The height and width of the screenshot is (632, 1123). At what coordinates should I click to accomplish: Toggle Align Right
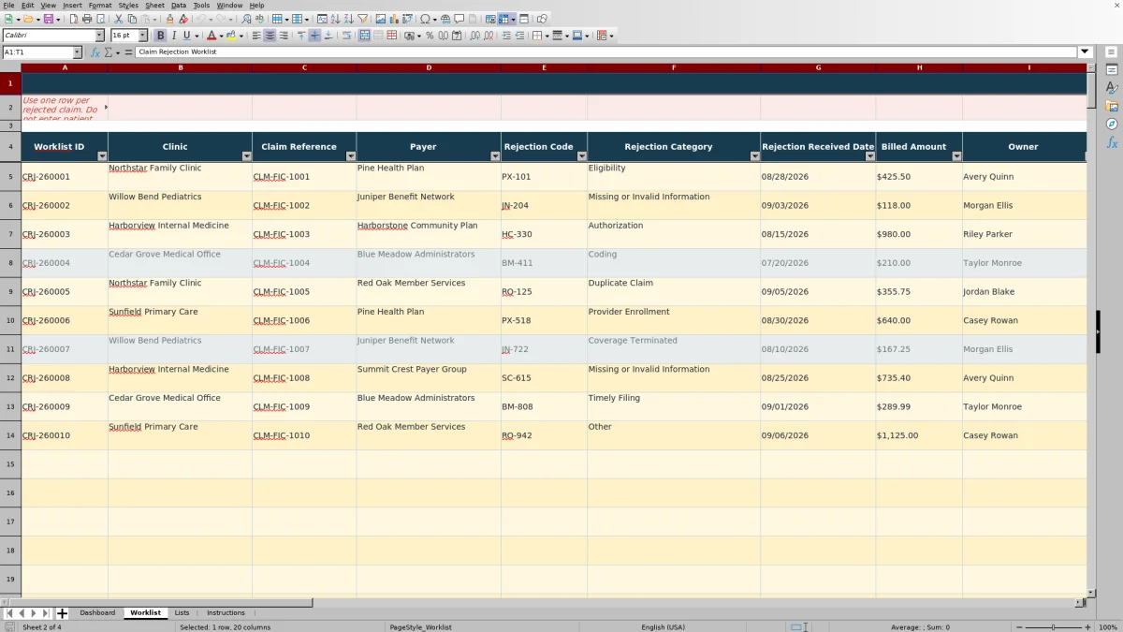(283, 36)
